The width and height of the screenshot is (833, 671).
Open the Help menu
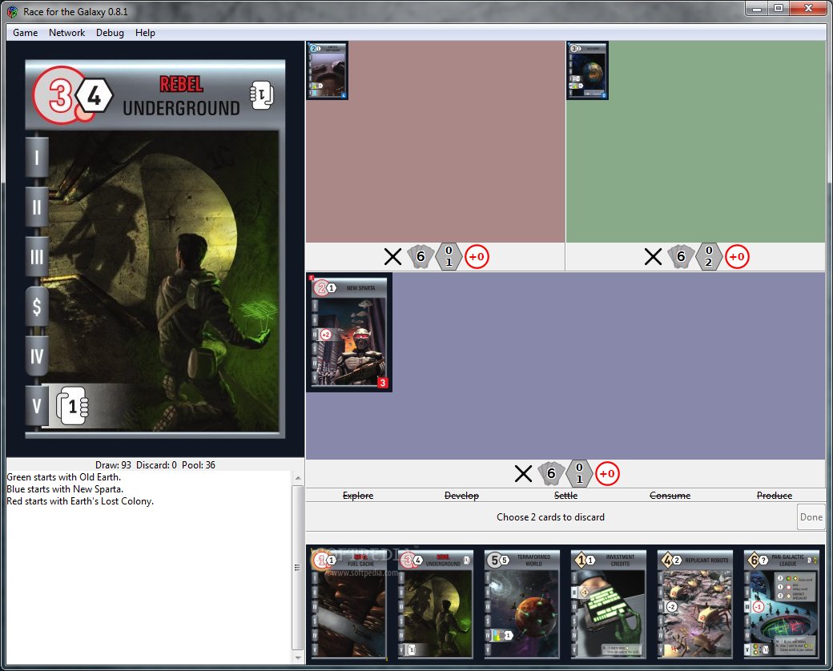(x=145, y=32)
